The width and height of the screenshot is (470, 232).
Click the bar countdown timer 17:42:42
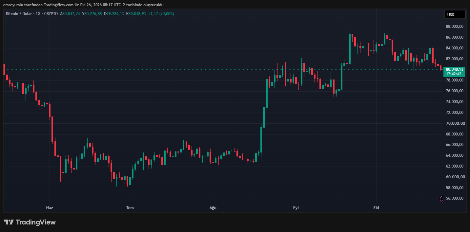454,74
